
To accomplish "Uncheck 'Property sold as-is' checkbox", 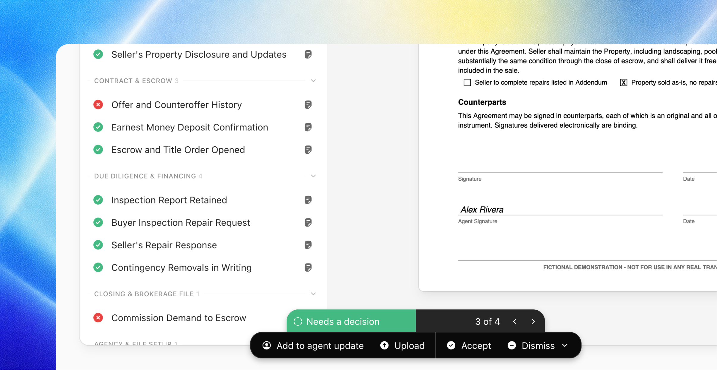I will 624,82.
